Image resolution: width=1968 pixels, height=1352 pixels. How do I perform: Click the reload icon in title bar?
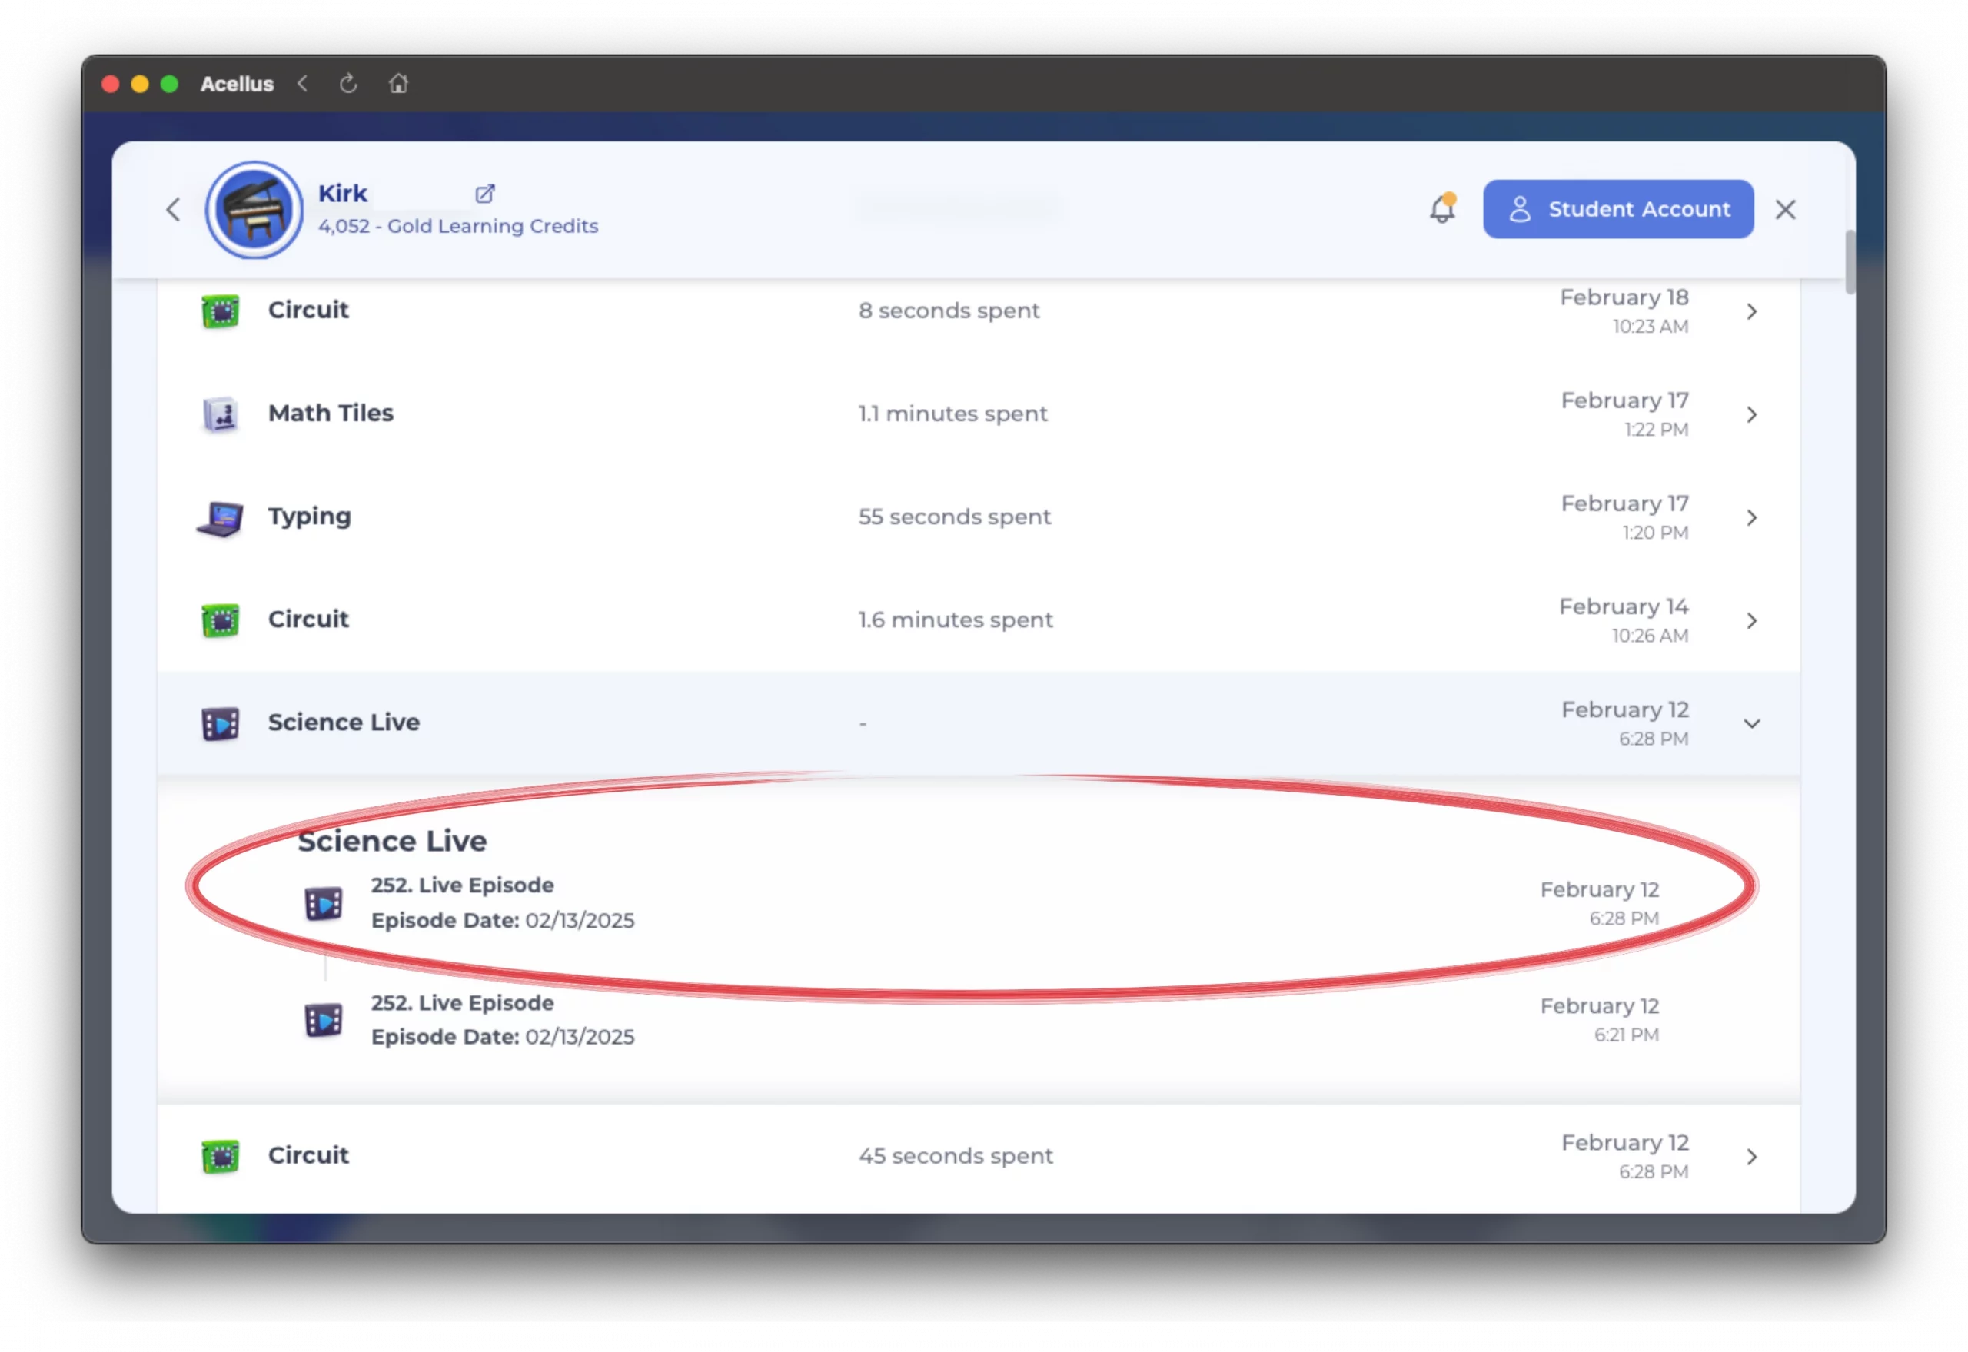pyautogui.click(x=348, y=84)
